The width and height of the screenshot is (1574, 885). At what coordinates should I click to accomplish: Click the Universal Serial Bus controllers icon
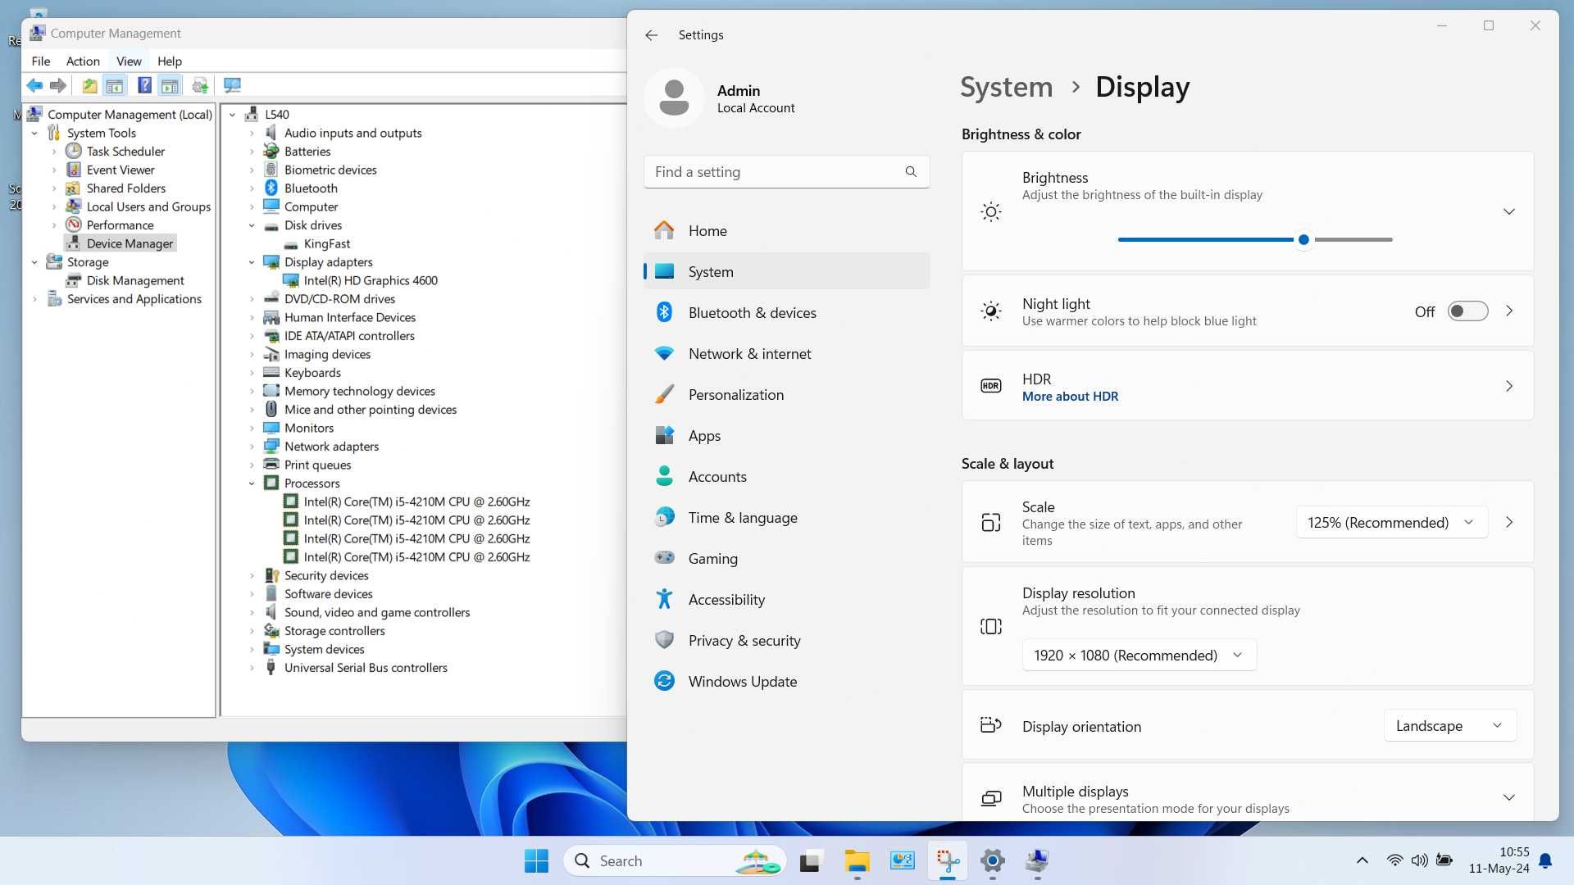click(271, 667)
